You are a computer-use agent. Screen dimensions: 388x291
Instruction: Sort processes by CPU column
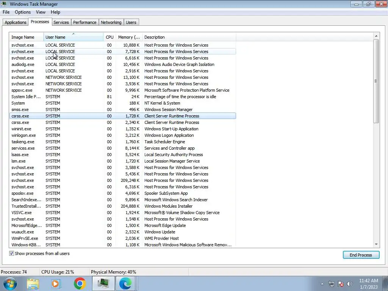110,37
